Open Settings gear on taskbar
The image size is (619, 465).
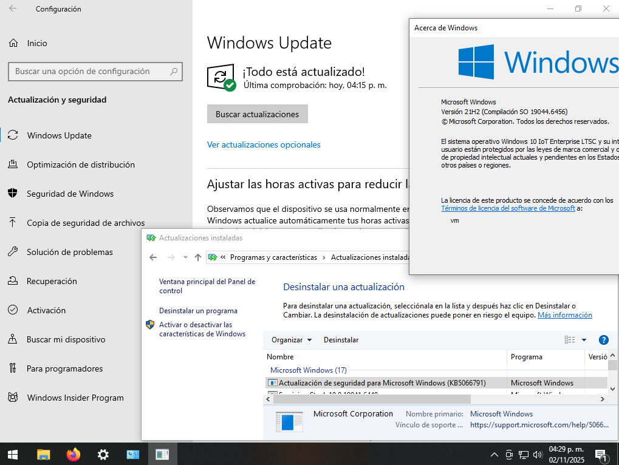pos(103,455)
